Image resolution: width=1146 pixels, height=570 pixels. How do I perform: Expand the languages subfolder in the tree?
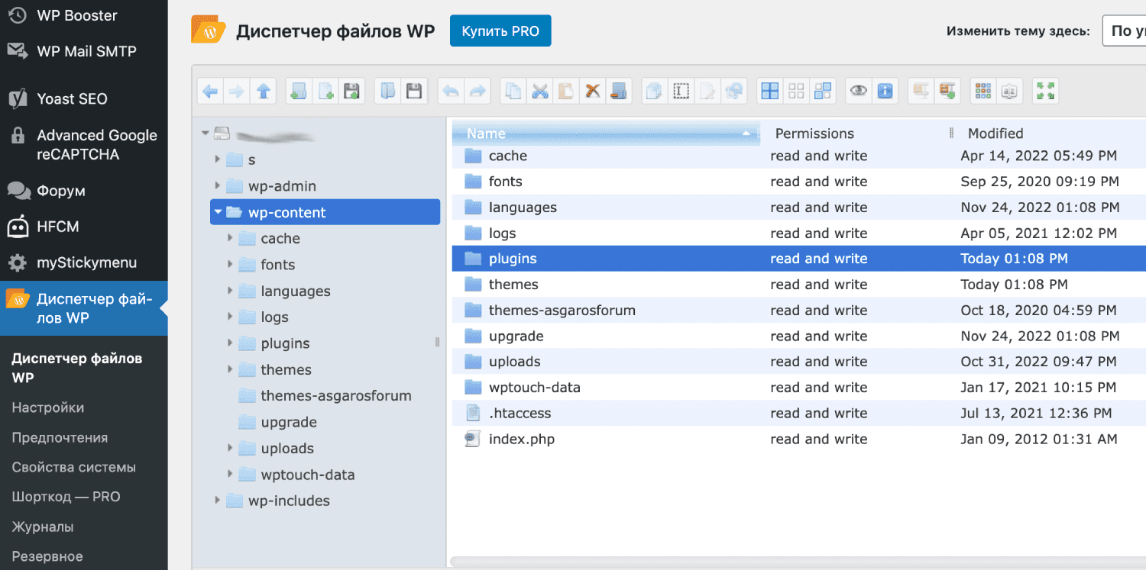(x=230, y=291)
